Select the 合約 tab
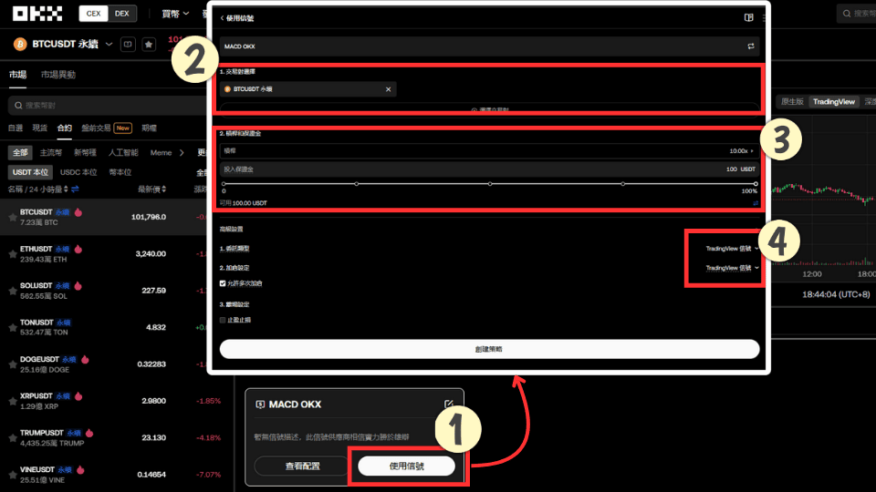The image size is (876, 492). tap(64, 128)
